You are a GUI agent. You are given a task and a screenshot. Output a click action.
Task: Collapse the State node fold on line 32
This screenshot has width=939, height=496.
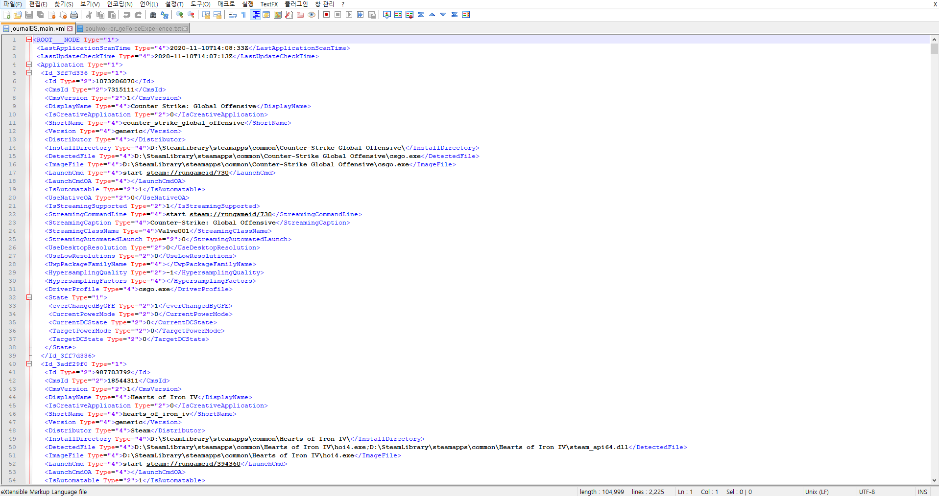click(x=29, y=297)
